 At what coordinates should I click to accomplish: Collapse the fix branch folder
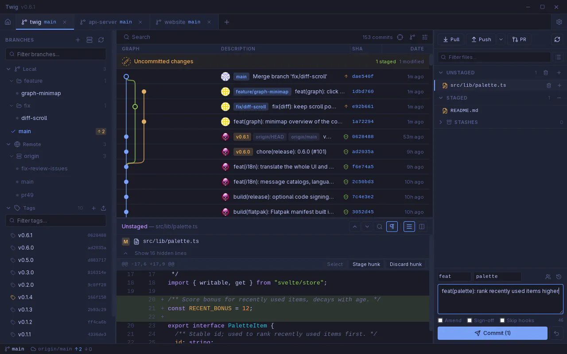[x=12, y=106]
